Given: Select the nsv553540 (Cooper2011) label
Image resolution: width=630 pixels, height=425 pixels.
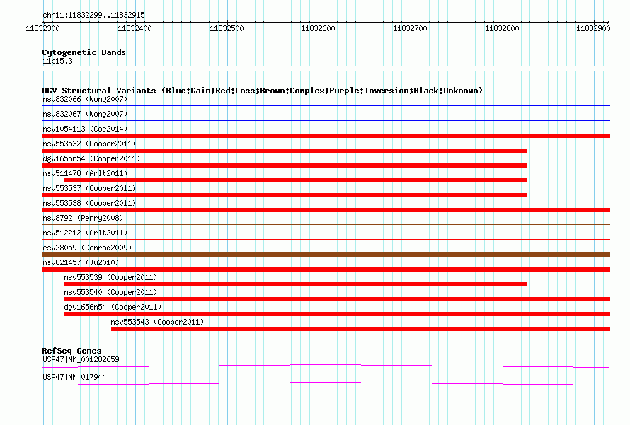Looking at the screenshot, I should 110,292.
